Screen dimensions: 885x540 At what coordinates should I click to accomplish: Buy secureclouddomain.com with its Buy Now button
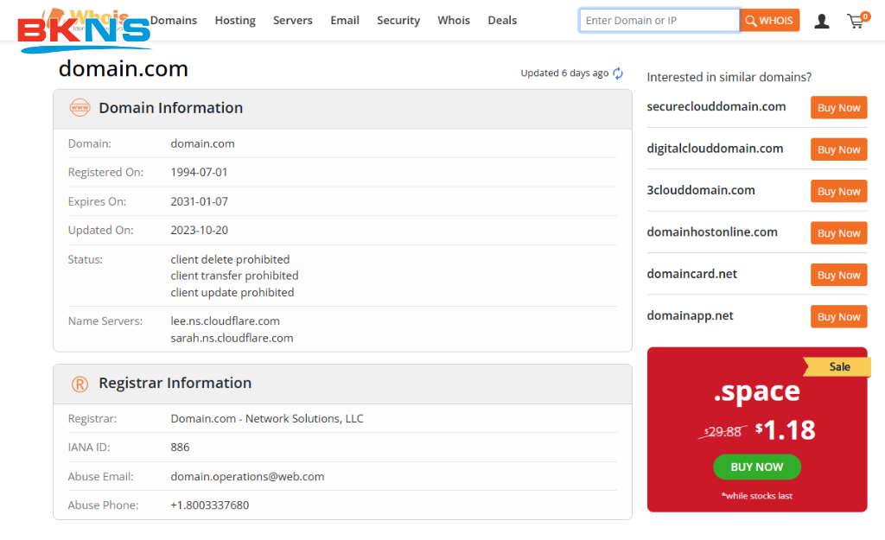[x=838, y=107]
